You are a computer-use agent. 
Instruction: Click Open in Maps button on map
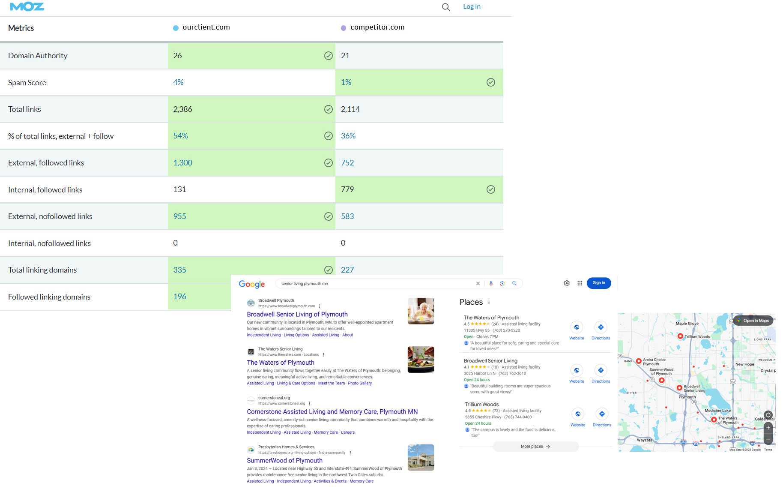(x=753, y=321)
